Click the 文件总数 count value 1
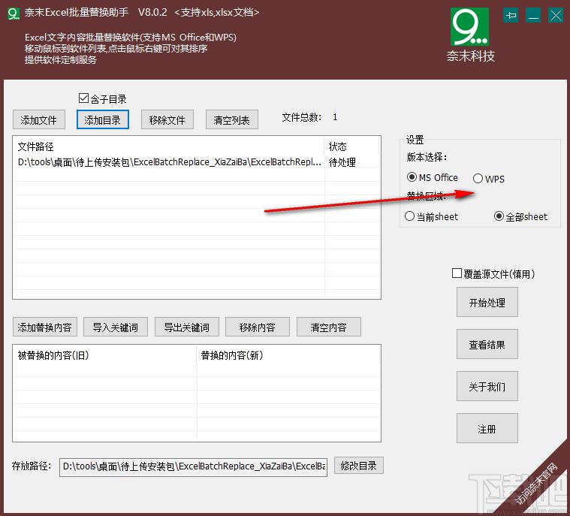 [335, 117]
